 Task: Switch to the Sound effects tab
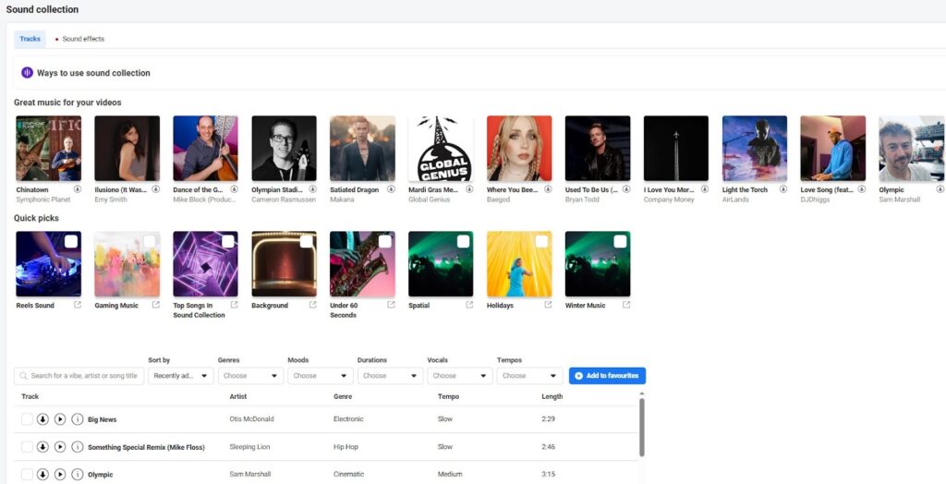coord(82,39)
